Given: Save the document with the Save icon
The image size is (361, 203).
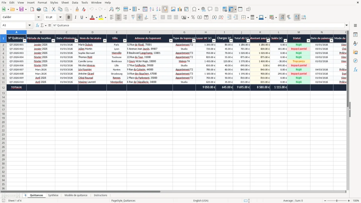Looking at the screenshot, I should pos(21,9).
